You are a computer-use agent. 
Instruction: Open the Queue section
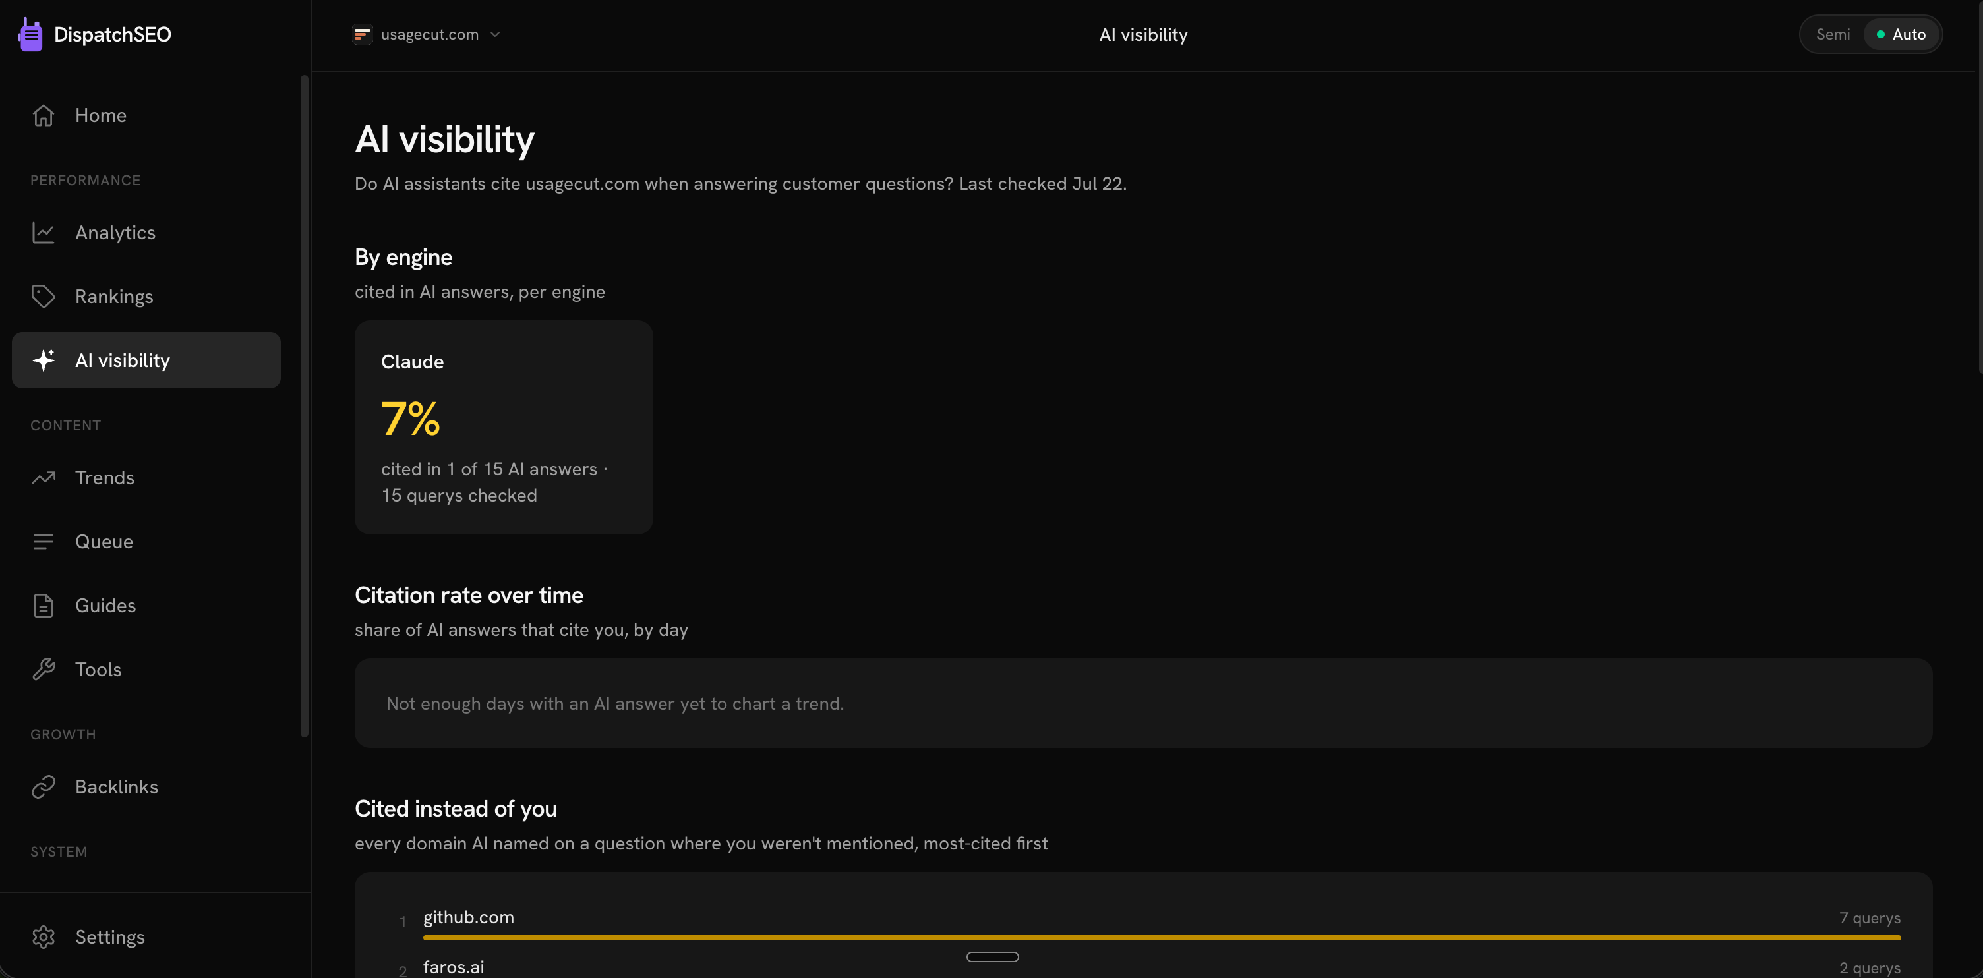tap(146, 542)
